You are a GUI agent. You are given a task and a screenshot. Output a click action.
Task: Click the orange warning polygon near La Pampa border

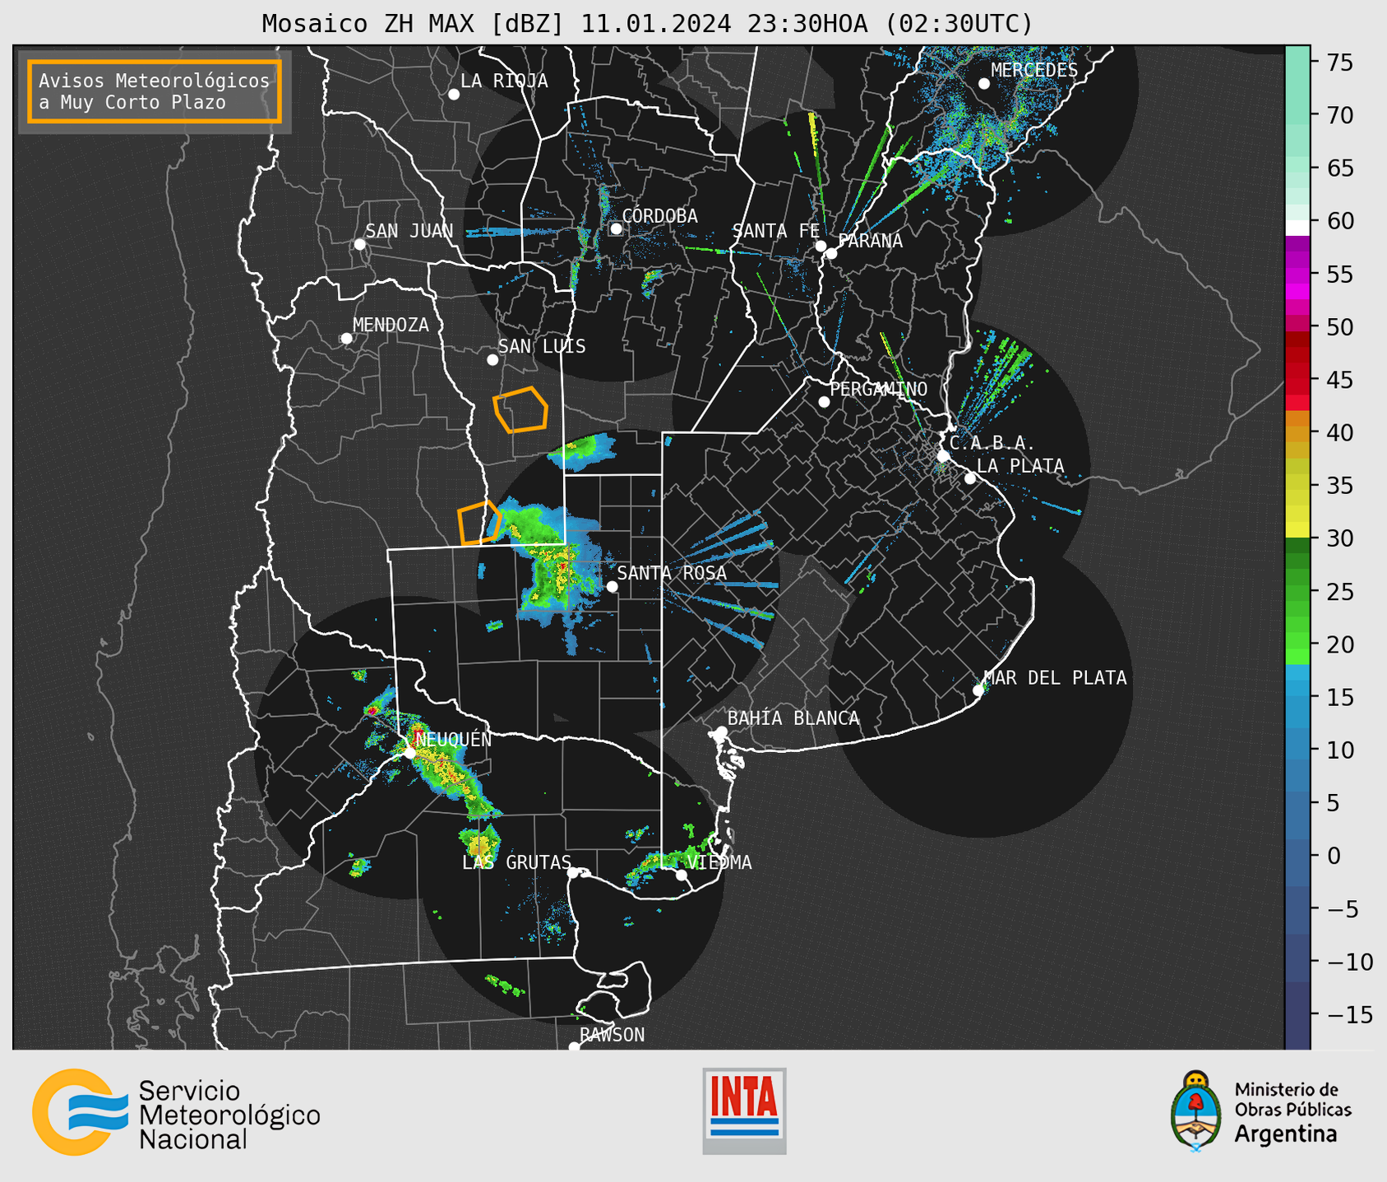pos(479,523)
